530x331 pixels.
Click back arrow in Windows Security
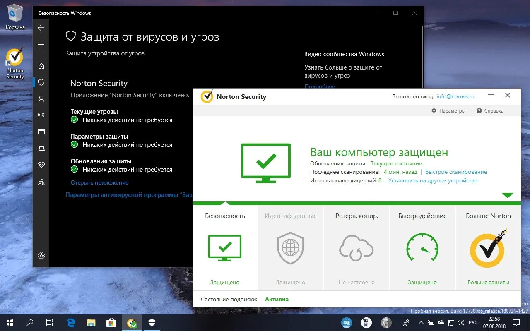41,28
